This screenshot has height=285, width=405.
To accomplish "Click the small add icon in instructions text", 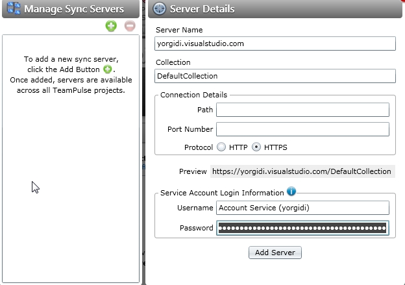I will pos(108,69).
